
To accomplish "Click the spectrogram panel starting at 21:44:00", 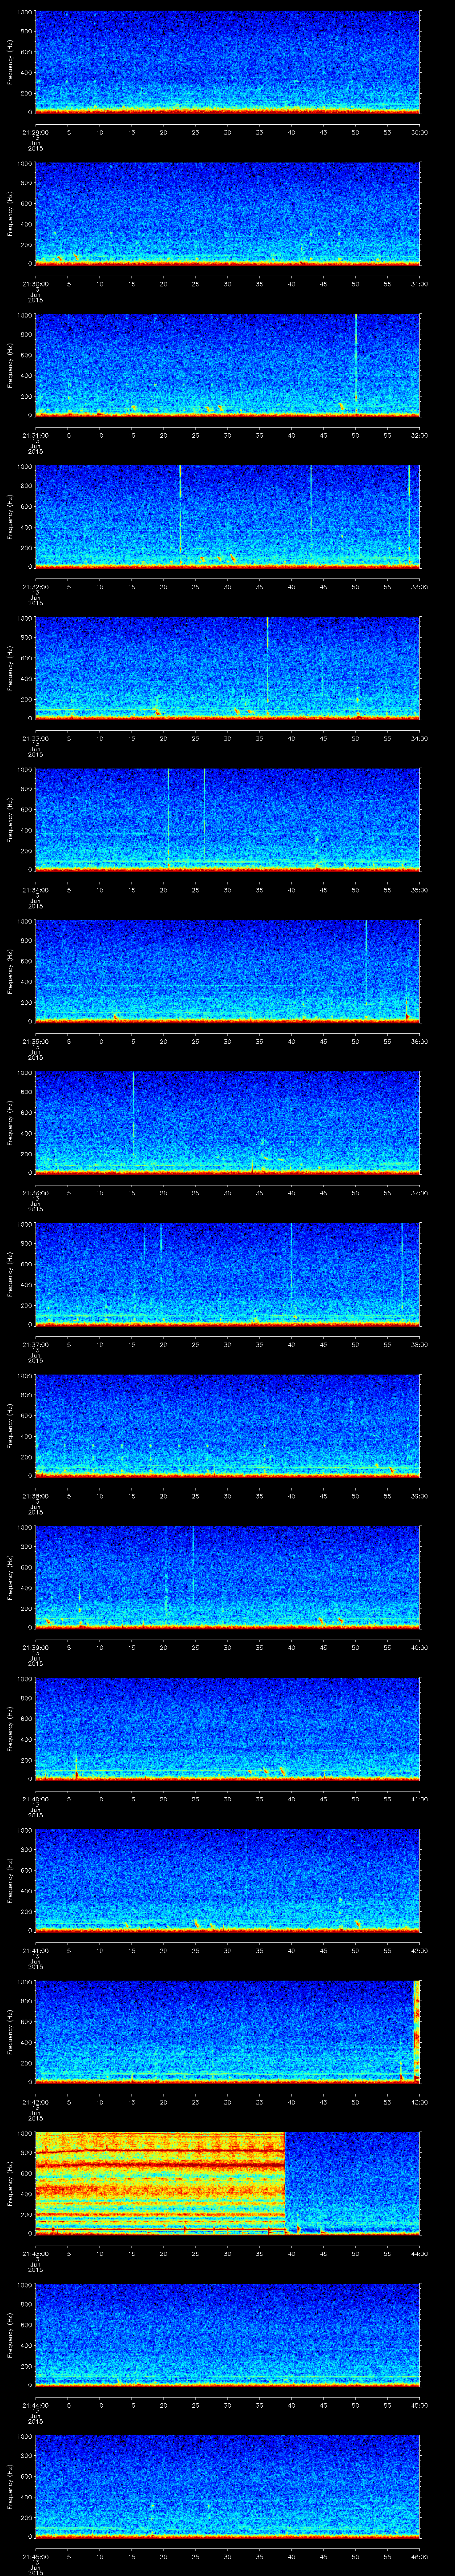I will (227, 2336).
